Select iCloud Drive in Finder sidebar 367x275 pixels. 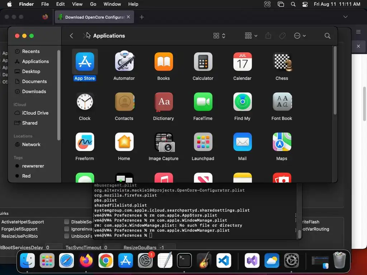pyautogui.click(x=35, y=113)
